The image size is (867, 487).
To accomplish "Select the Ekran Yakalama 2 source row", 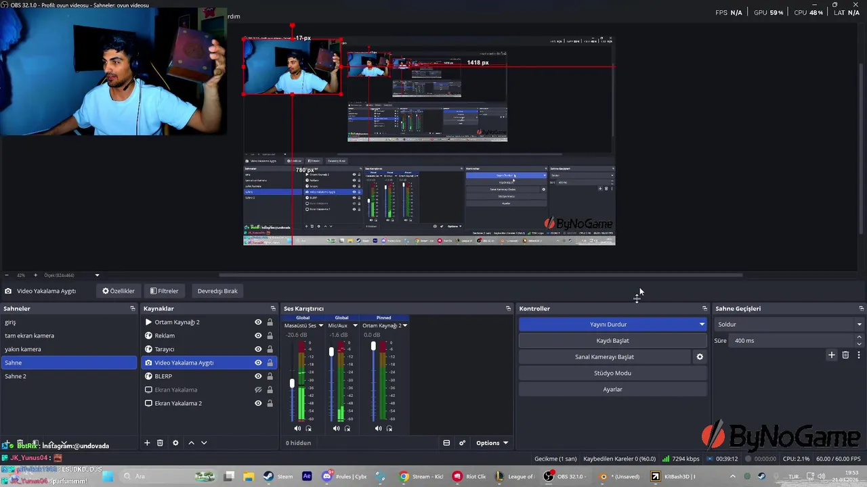I will tap(209, 403).
